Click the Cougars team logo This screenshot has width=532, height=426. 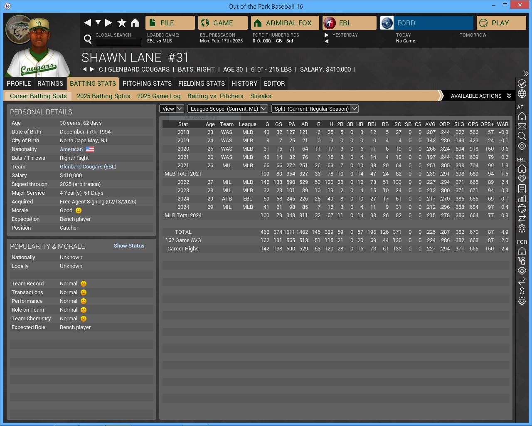pos(17,29)
